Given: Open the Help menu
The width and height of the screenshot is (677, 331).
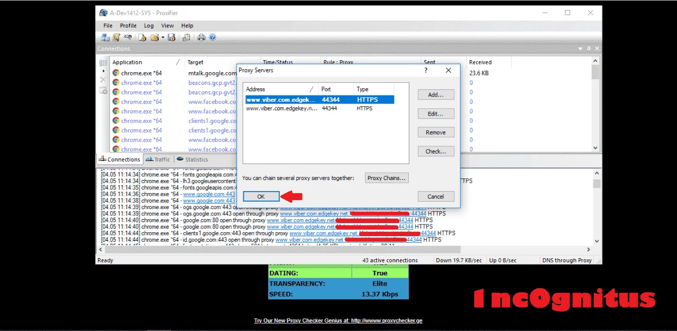Looking at the screenshot, I should [x=187, y=25].
